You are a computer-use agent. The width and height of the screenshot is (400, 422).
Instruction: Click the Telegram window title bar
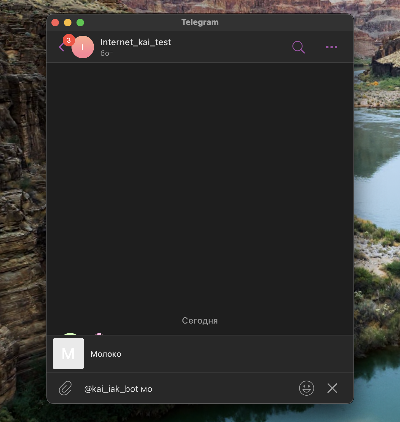200,22
